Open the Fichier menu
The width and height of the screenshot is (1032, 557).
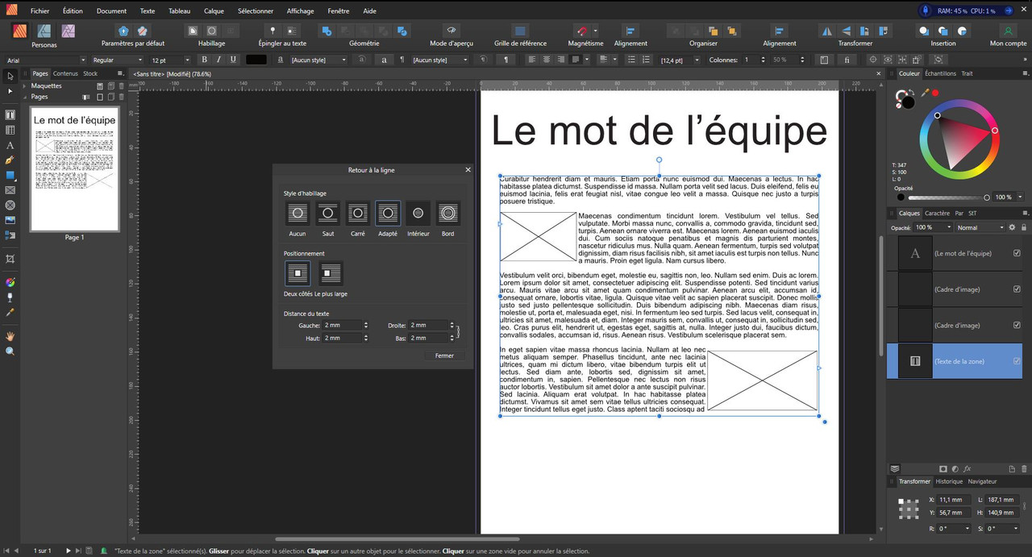[x=40, y=11]
